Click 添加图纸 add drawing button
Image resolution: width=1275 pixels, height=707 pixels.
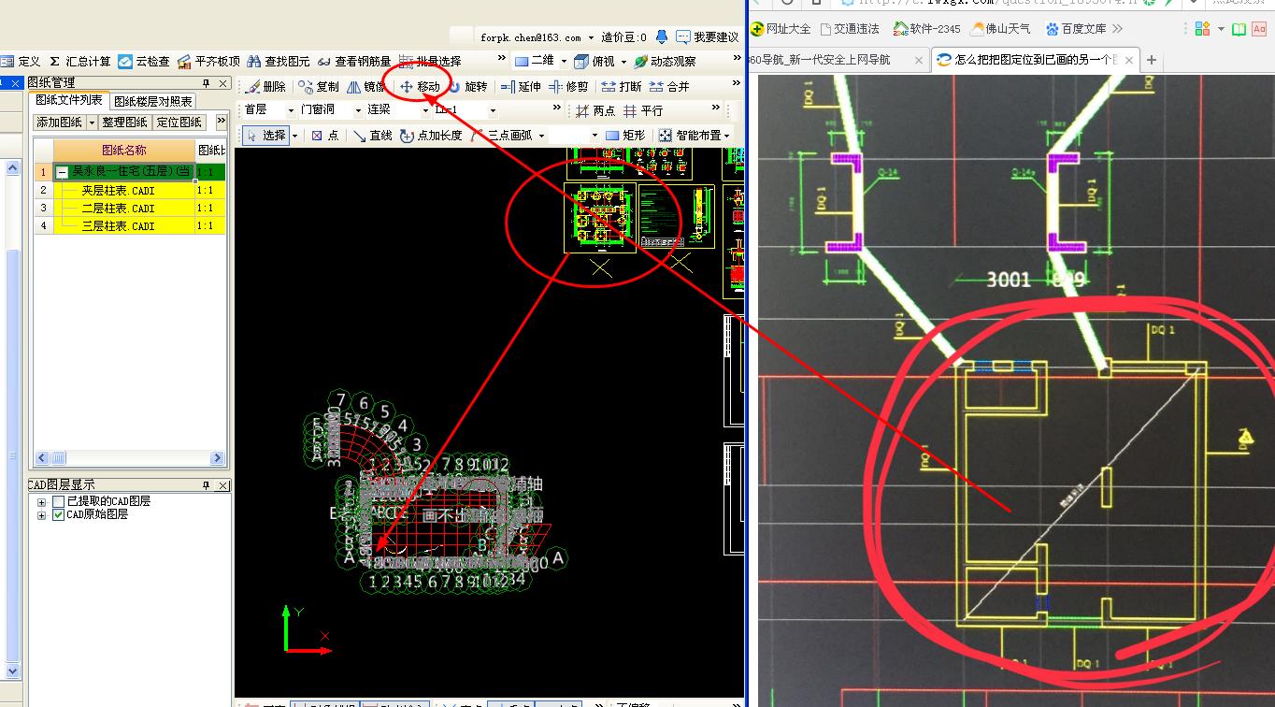click(60, 123)
